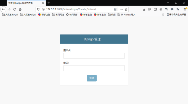Toggle the sidebar view icon
Viewport: 188px width, 104px height.
click(155, 9)
